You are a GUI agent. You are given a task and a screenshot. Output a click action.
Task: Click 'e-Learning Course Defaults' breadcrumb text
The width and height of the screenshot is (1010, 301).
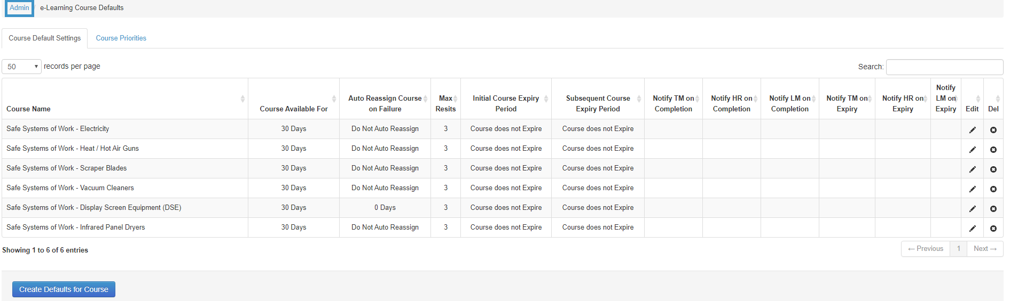[82, 8]
